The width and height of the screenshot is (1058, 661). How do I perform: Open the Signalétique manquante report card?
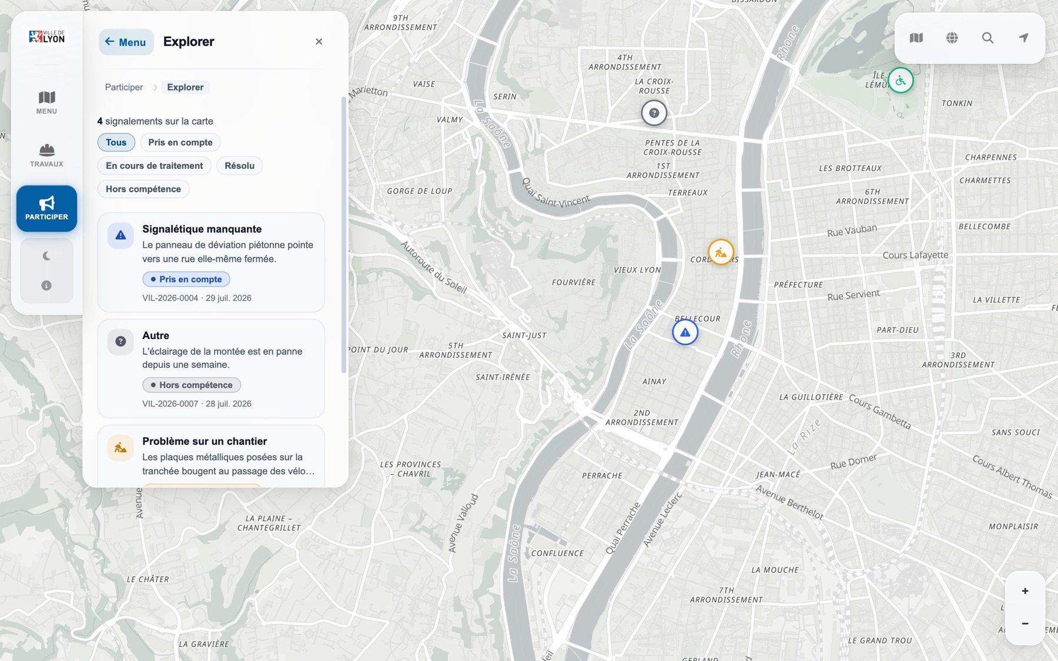pyautogui.click(x=211, y=263)
